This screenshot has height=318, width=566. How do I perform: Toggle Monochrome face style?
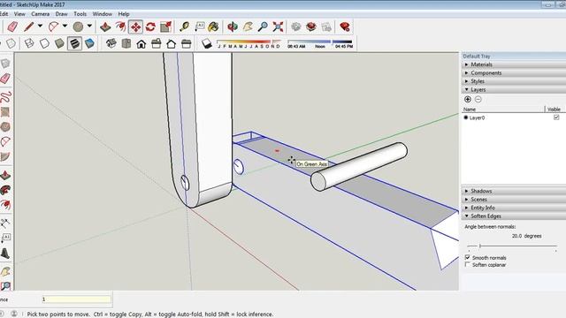pyautogui.click(x=89, y=43)
